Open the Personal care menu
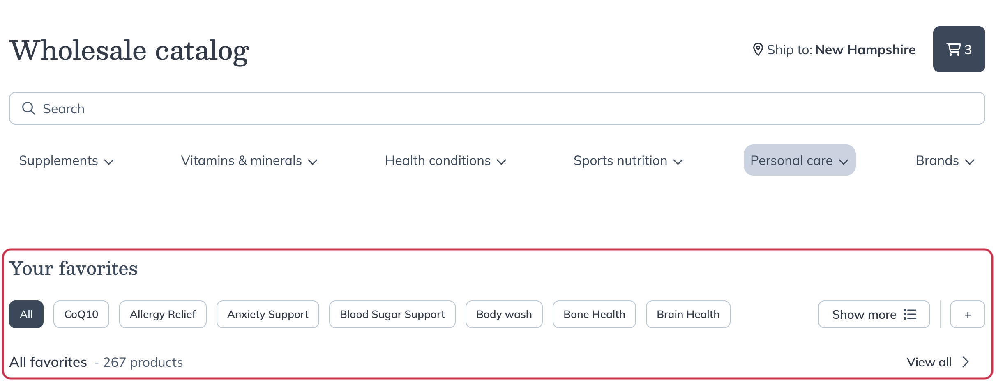This screenshot has height=384, width=996. pos(799,160)
